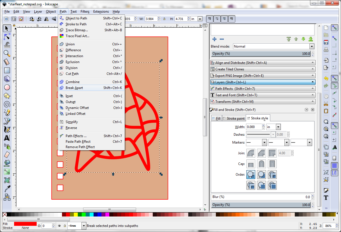
Task: Select the Spray tool
Action: (x=7, y=146)
